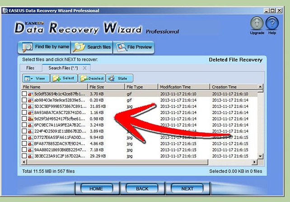Maximize the Data Recovery Wizard window
This screenshot has width=290, height=202.
[273, 11]
